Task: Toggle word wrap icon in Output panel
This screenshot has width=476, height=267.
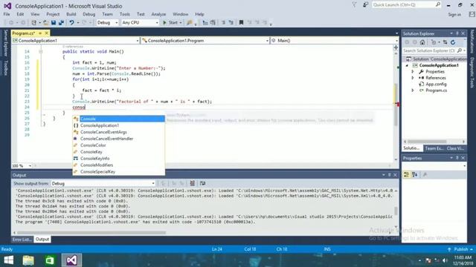Action: [x=202, y=183]
